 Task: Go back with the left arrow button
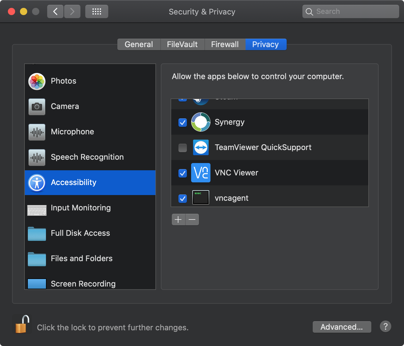click(55, 11)
